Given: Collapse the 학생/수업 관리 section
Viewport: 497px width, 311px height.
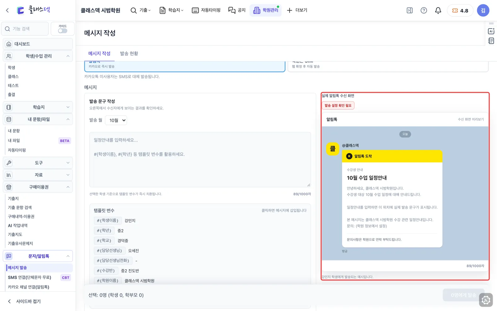Looking at the screenshot, I should [x=38, y=56].
